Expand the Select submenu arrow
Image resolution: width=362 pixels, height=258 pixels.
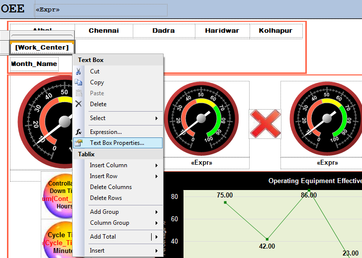pyautogui.click(x=157, y=118)
